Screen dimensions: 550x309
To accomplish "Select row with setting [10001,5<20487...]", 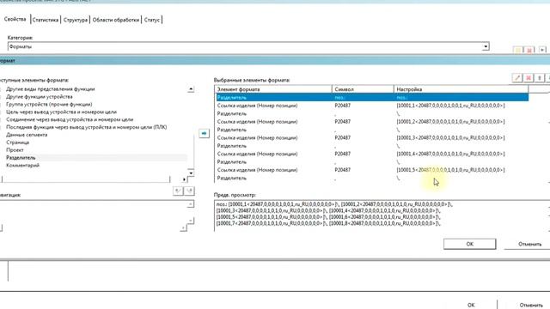I will click(x=371, y=170).
